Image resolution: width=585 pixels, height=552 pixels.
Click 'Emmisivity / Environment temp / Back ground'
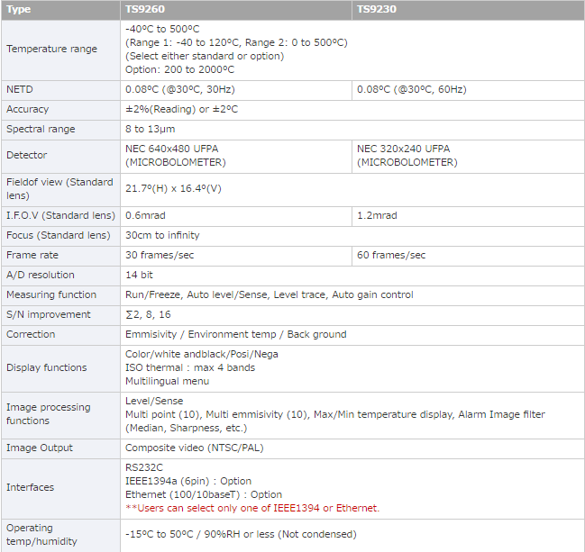tap(236, 334)
